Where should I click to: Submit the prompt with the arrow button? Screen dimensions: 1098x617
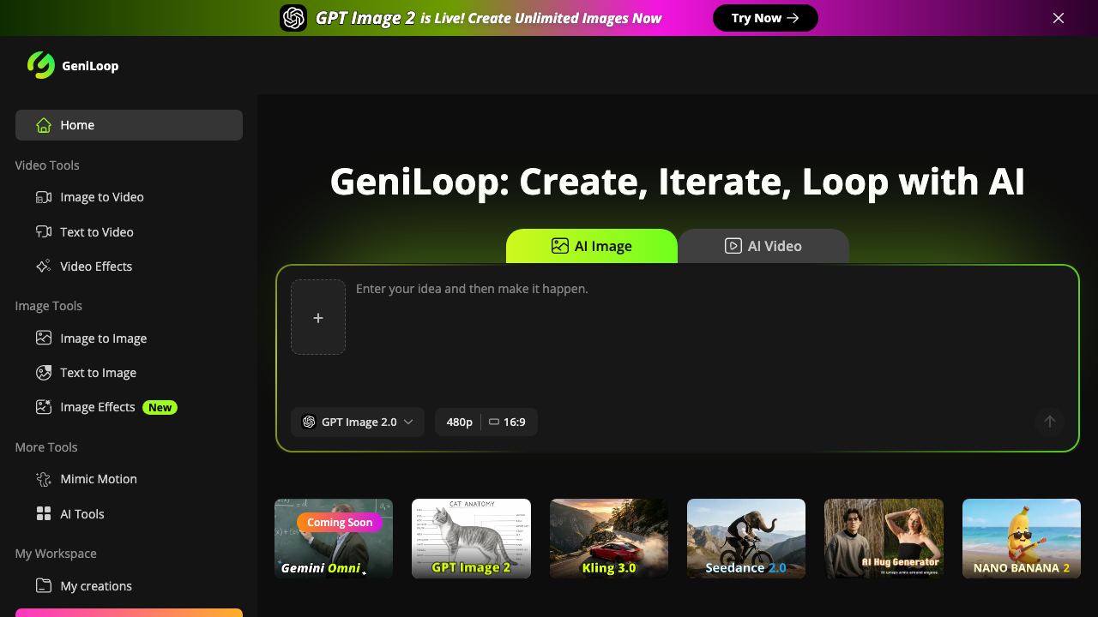point(1049,422)
